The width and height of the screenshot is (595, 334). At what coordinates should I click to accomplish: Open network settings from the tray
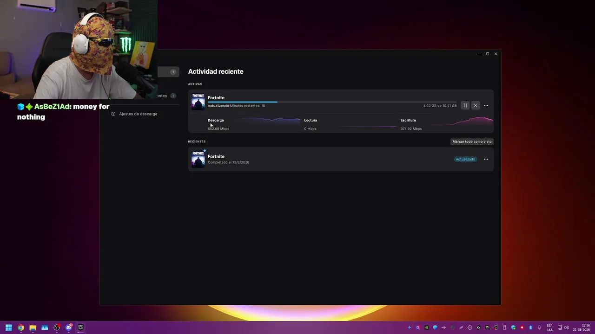tap(560, 328)
